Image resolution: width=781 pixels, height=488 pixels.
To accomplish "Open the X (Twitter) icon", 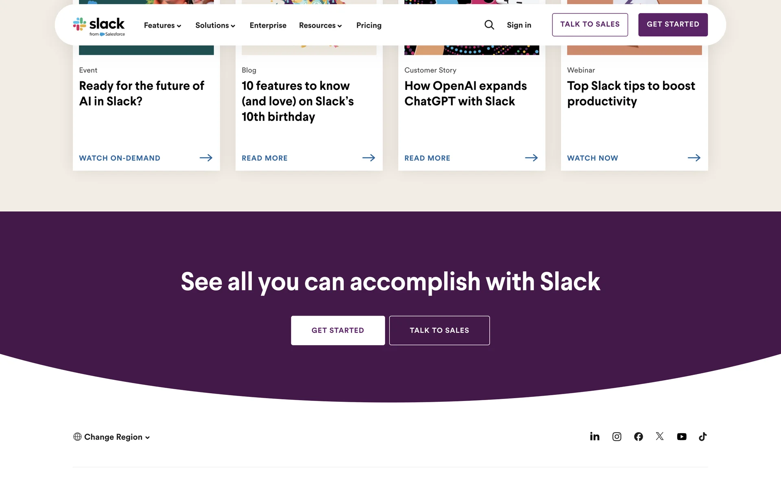I will click(660, 436).
